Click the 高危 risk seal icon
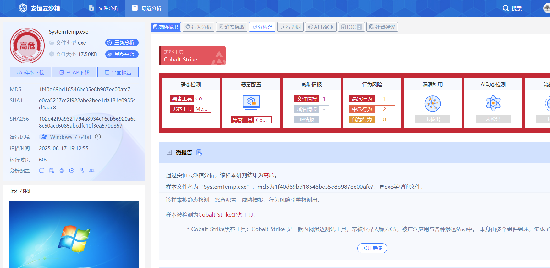This screenshot has height=268, width=550. click(27, 46)
